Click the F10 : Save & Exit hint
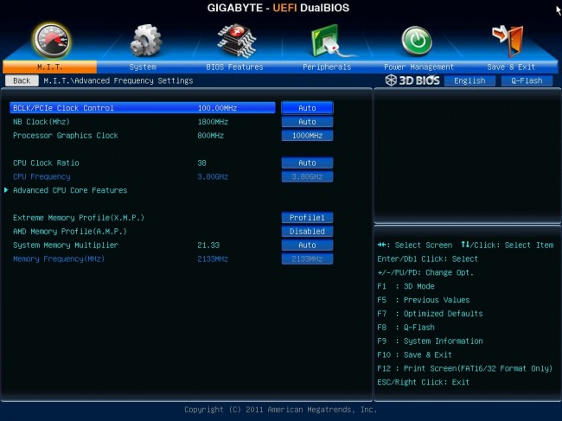Image resolution: width=562 pixels, height=421 pixels. [414, 354]
